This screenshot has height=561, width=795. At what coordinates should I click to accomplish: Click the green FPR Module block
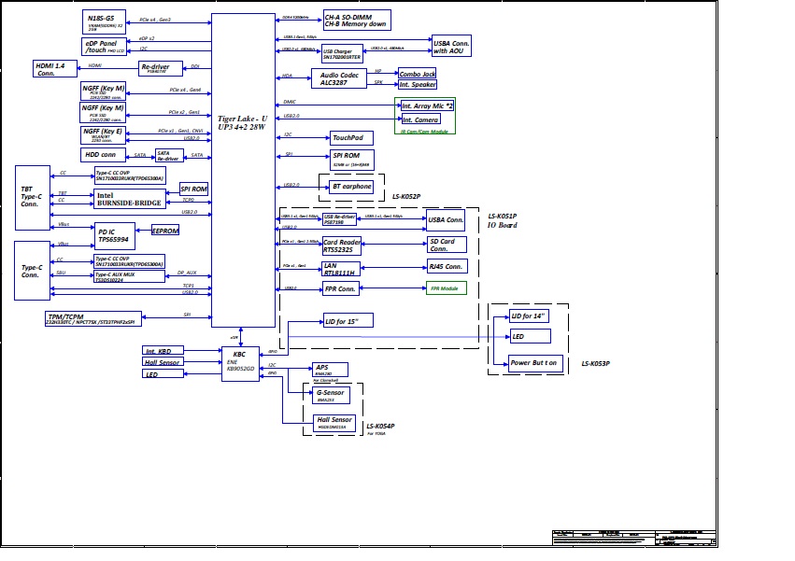(x=447, y=288)
